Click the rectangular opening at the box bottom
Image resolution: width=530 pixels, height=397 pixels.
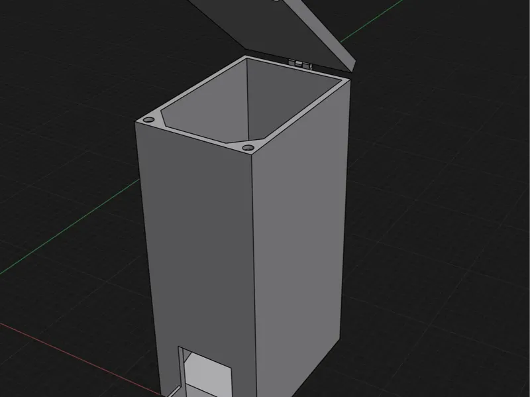tap(205, 372)
